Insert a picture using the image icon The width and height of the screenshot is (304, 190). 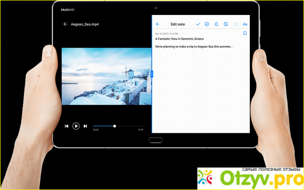225,24
